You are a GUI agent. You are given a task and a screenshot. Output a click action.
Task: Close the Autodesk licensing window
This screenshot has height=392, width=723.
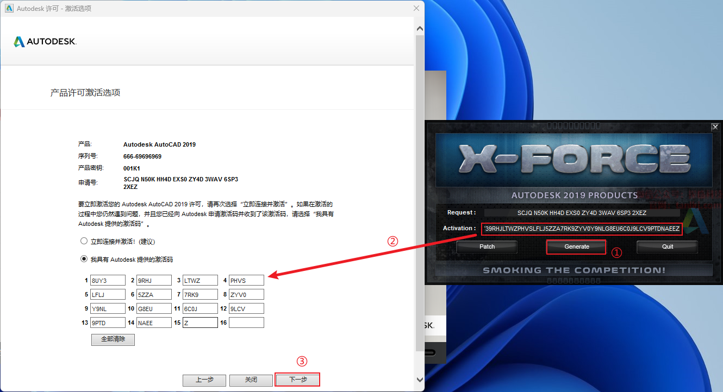tap(416, 8)
